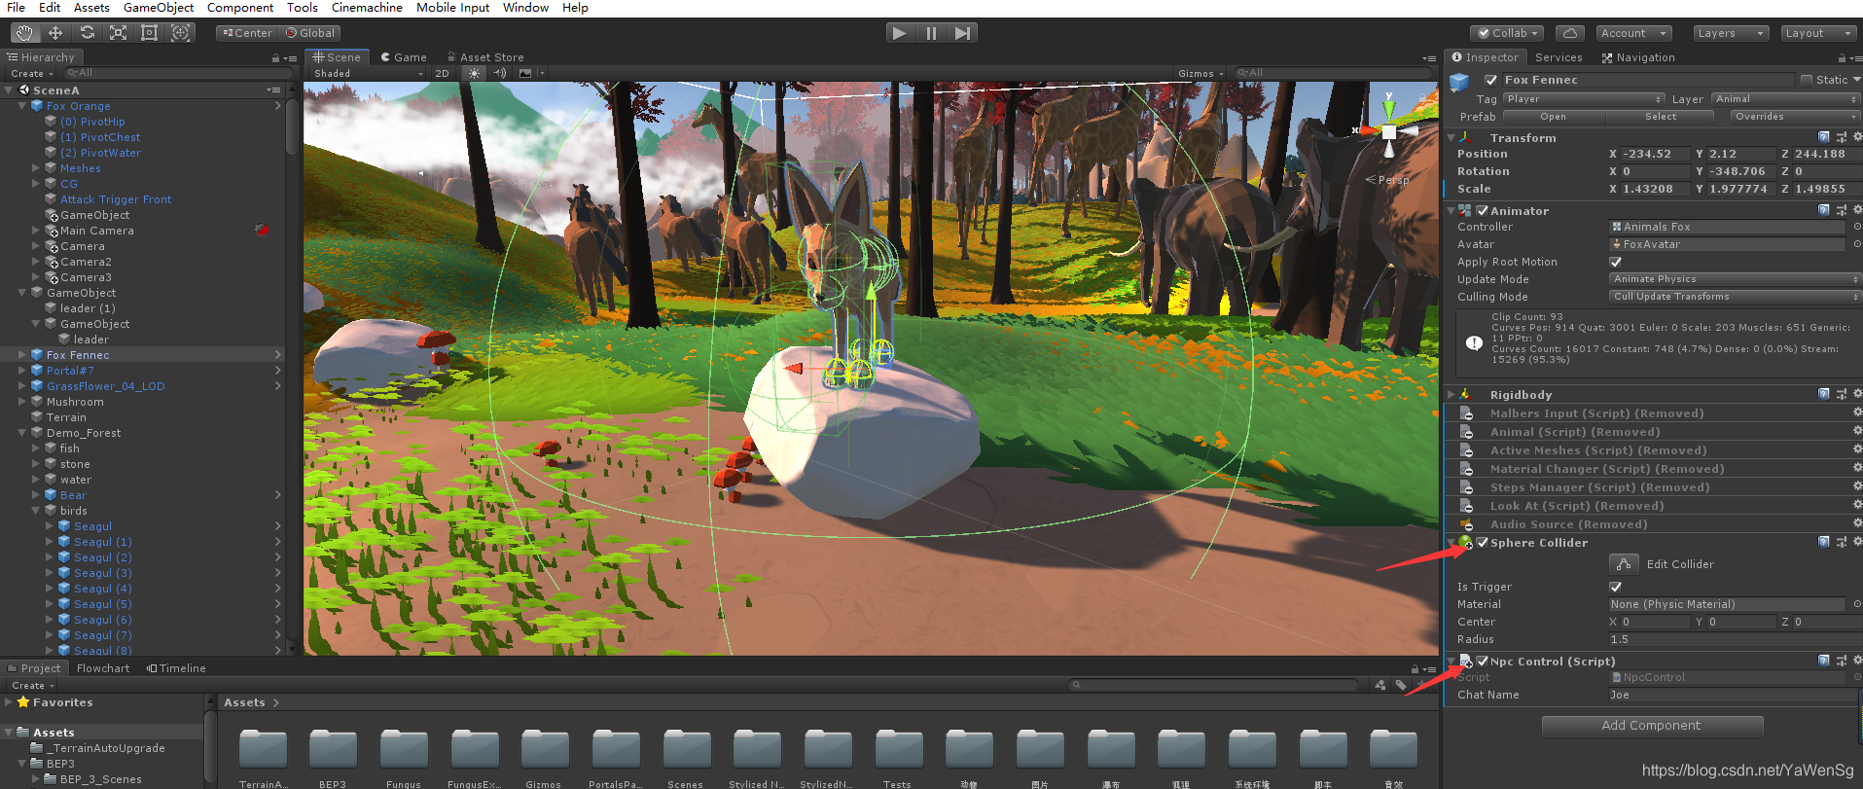Select the Rect transform tool
The width and height of the screenshot is (1863, 789).
(x=149, y=33)
